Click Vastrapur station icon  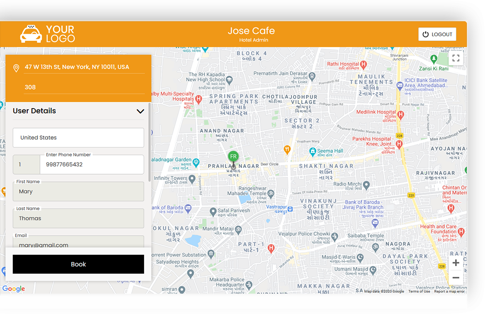pyautogui.click(x=290, y=209)
